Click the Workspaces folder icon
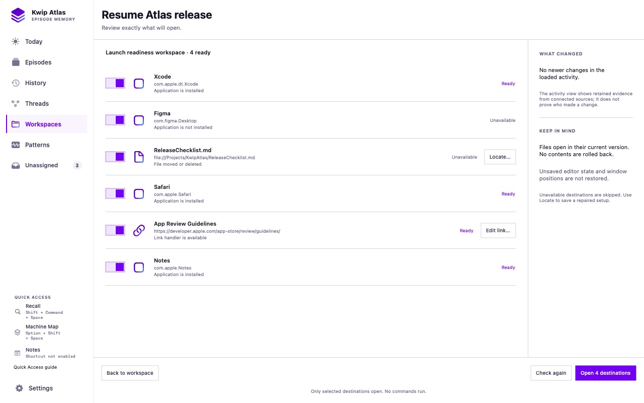This screenshot has height=403, width=644. tap(16, 124)
